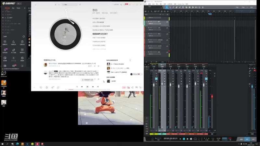Toggle visibility eye of scene 全屏1

pyautogui.click(x=3, y=18)
